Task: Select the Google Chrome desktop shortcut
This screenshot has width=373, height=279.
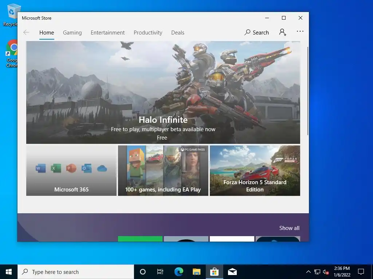Action: click(12, 53)
